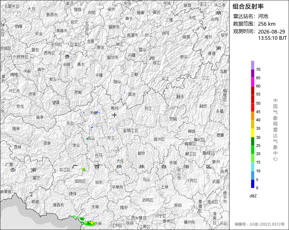Click the map label 榕江

[x=156, y=63]
